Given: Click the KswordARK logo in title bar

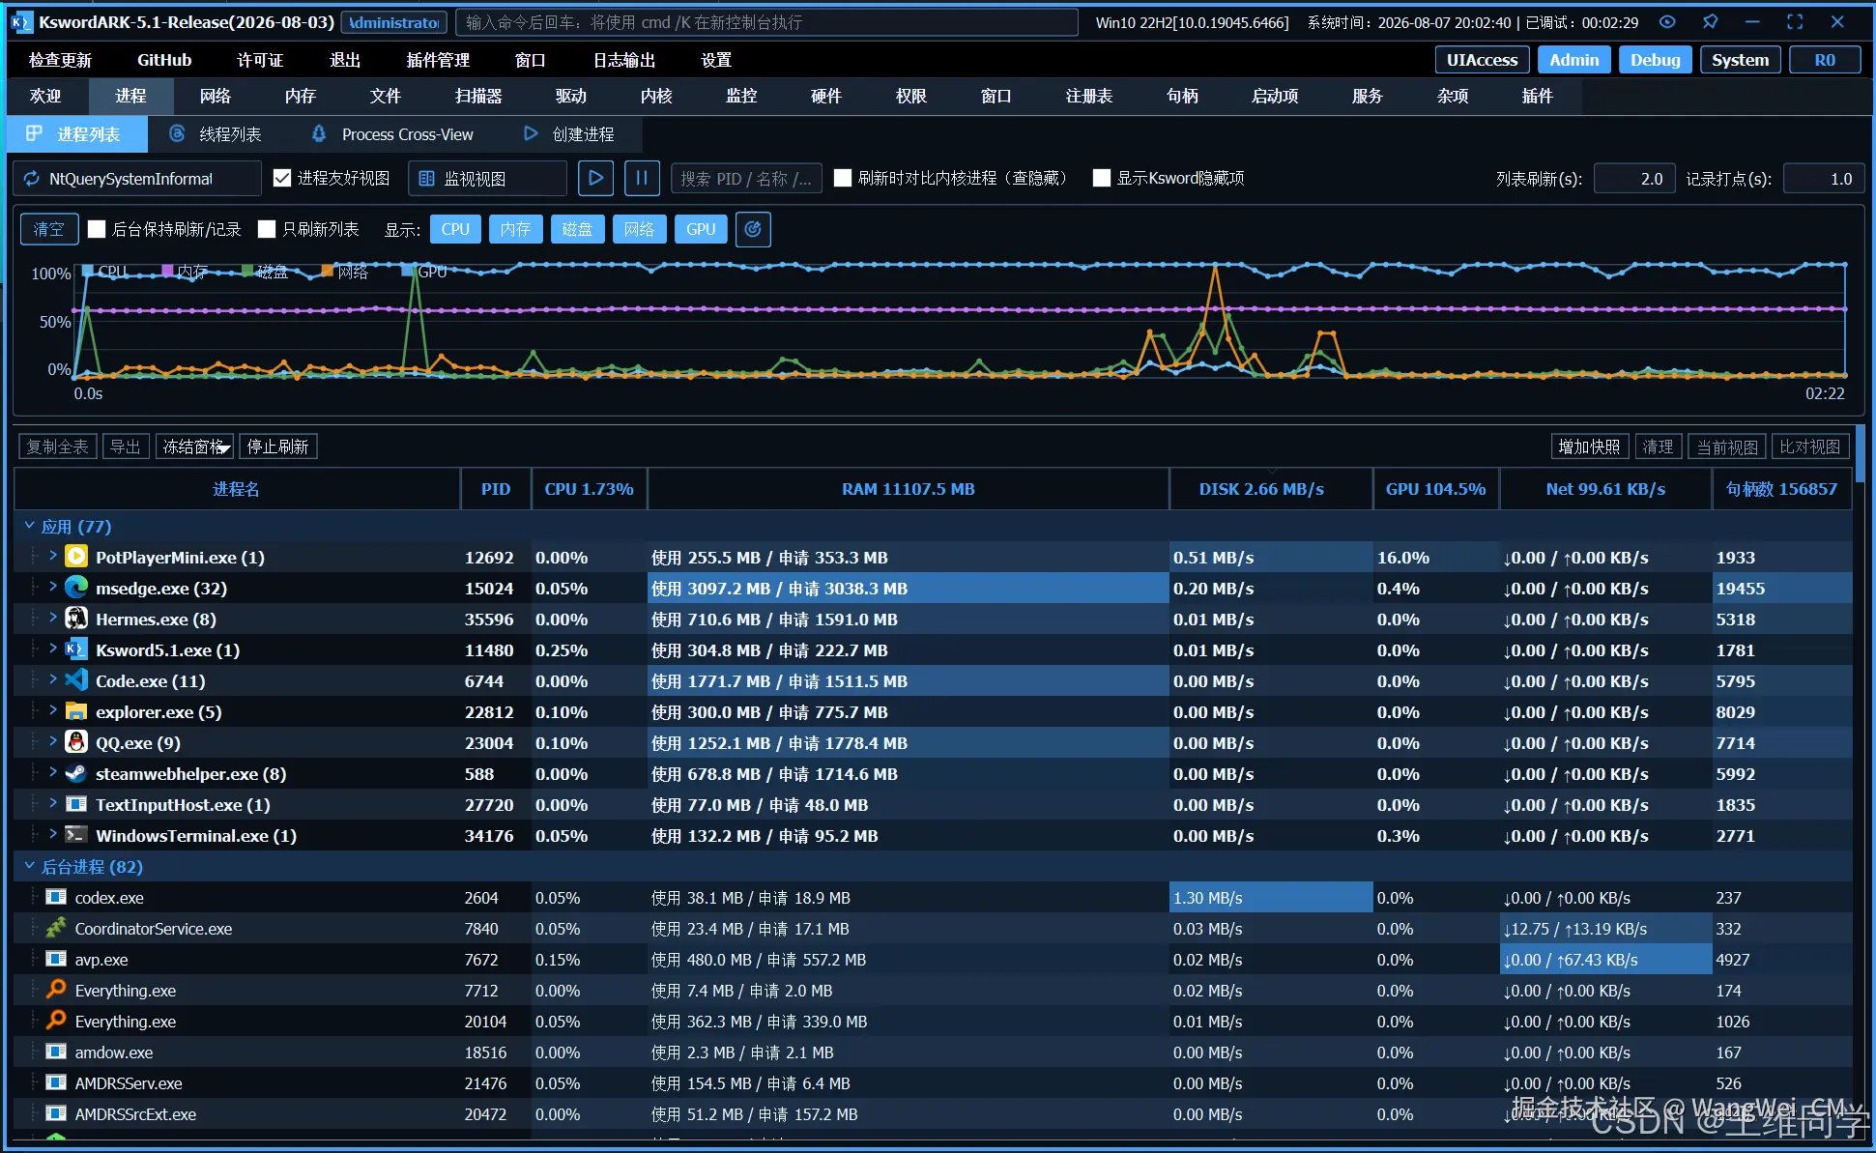Looking at the screenshot, I should (x=20, y=21).
